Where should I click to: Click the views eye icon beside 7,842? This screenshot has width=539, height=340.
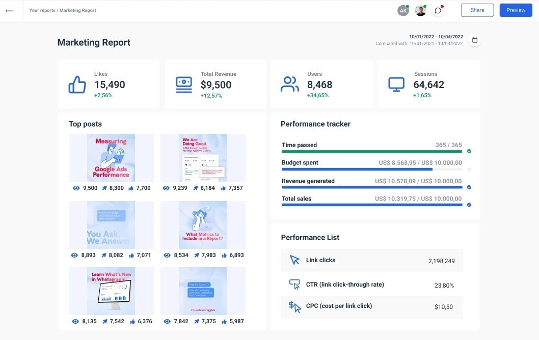(167, 322)
